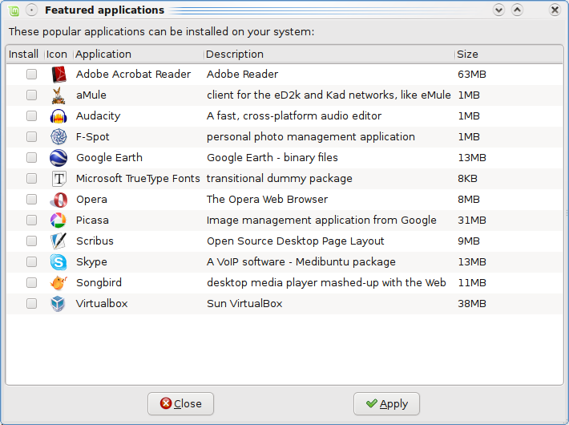Screen dimensions: 569x425
Task: Click the Opera browser icon
Action: pos(59,200)
